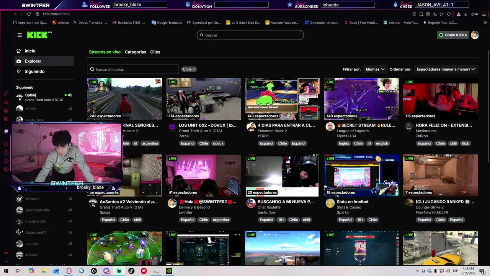This screenshot has width=490, height=276.
Task: Open byeduardito in the followed channels list
Action: coord(44,221)
